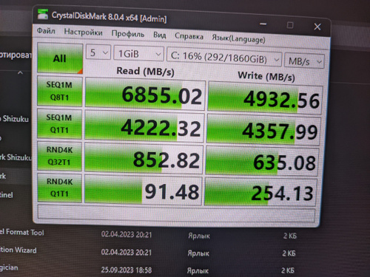370x277 pixels.
Task: Open the MB/s unit dropdown
Action: (x=304, y=61)
